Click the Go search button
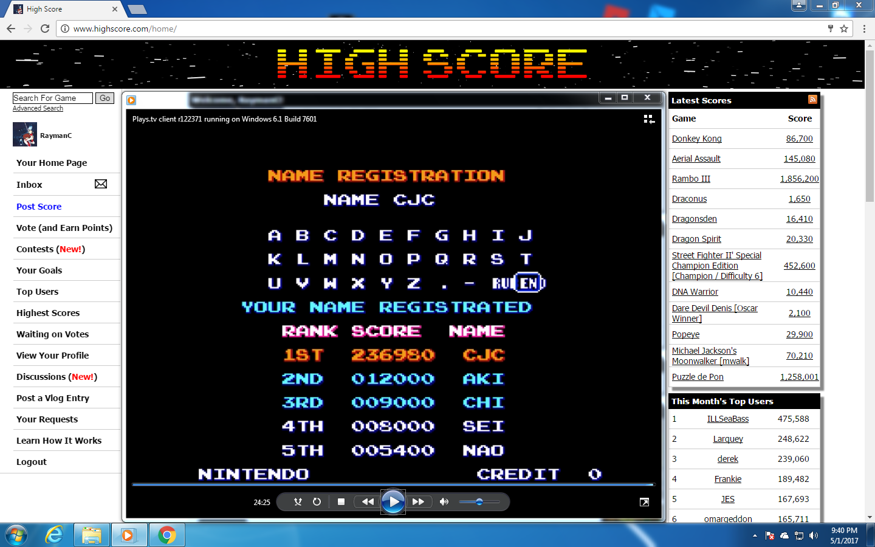Screen dimensions: 875x547 click(105, 98)
